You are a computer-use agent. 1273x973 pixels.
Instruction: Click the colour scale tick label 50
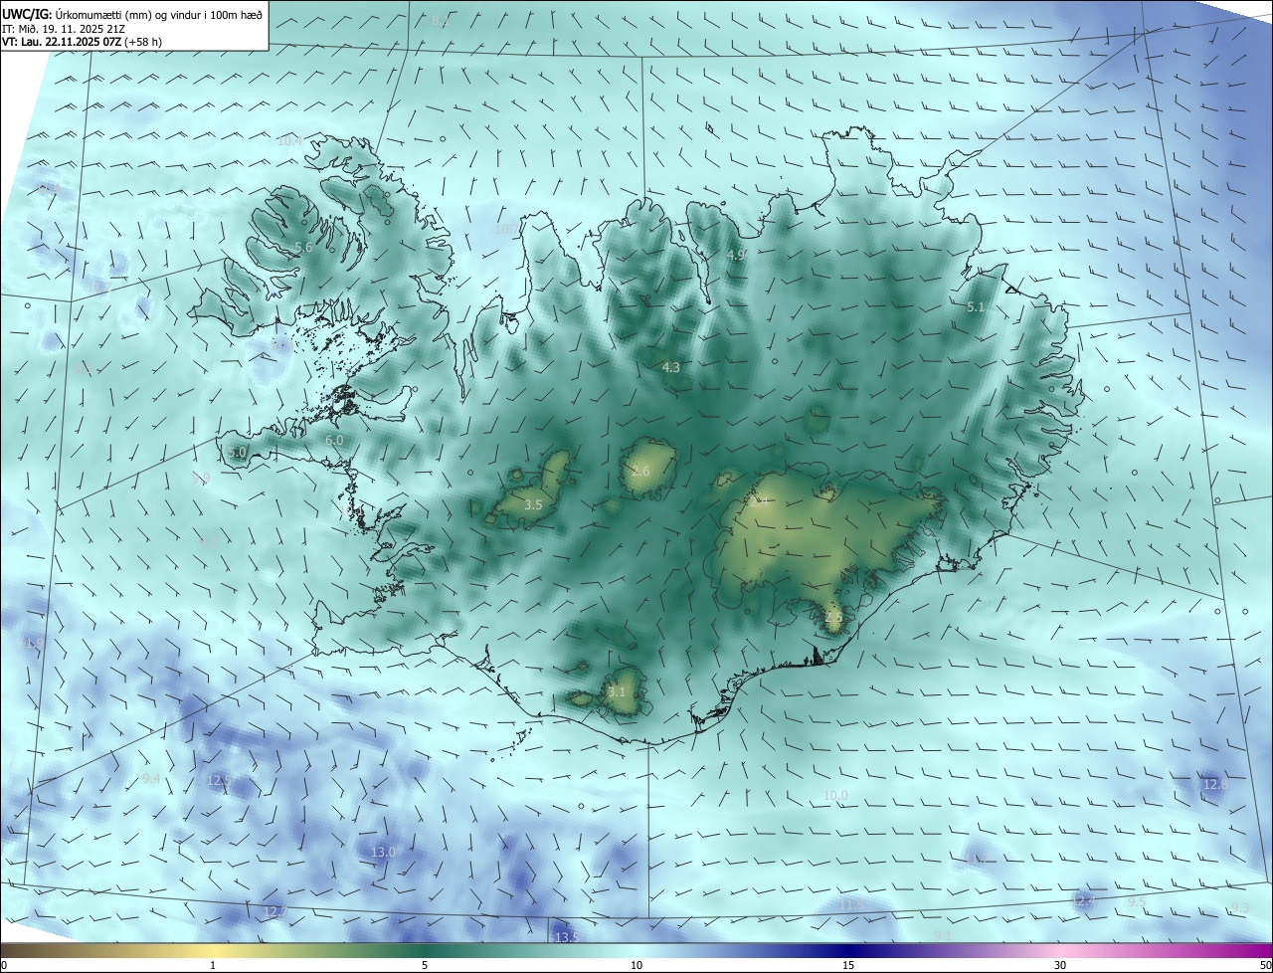pos(1265,965)
